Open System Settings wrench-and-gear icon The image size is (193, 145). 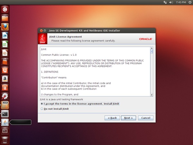[5, 96]
